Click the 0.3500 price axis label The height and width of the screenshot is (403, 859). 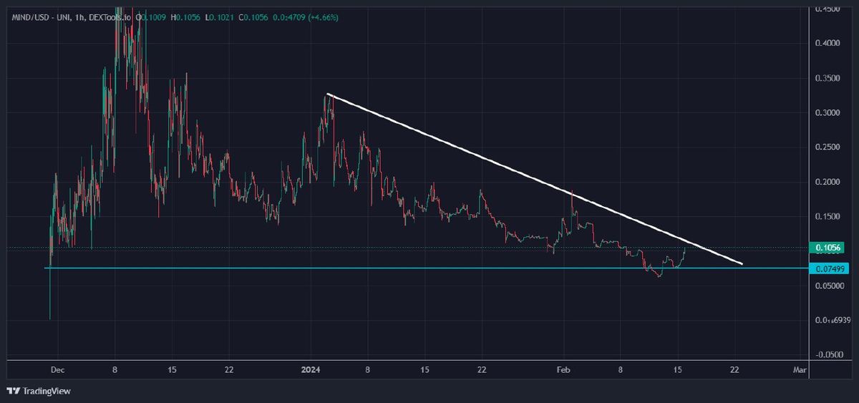(830, 78)
